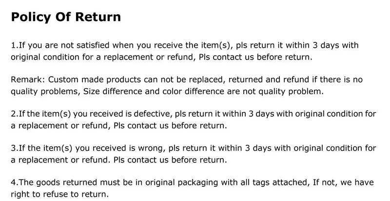This screenshot has width=390, height=201.
Task: Click 'right to refuse to return' text
Action: pos(59,194)
